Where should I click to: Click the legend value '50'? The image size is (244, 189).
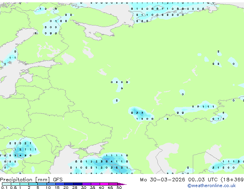[119, 187]
